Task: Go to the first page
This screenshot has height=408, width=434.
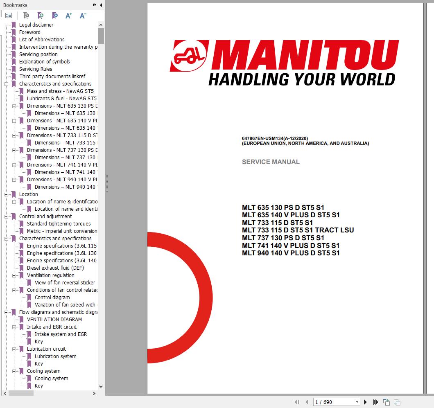Action: [x=297, y=402]
